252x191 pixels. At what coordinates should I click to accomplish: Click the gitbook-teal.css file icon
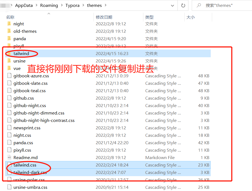point(9,91)
